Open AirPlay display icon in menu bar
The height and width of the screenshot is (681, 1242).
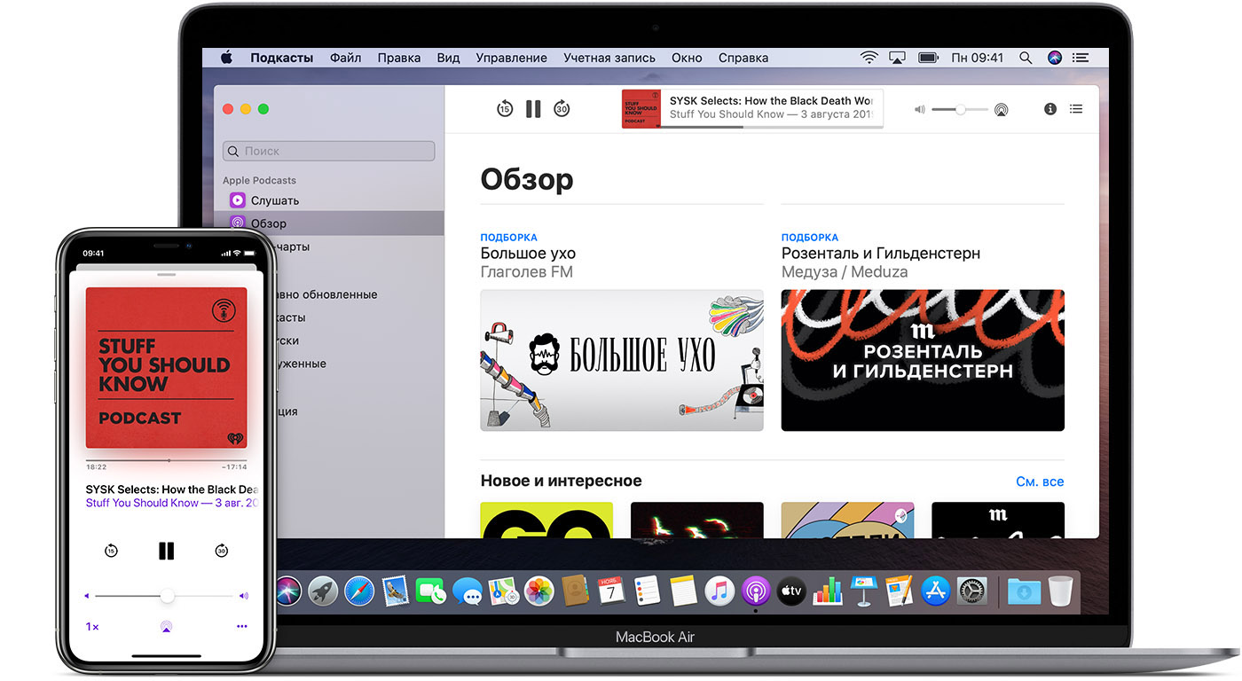tap(898, 58)
